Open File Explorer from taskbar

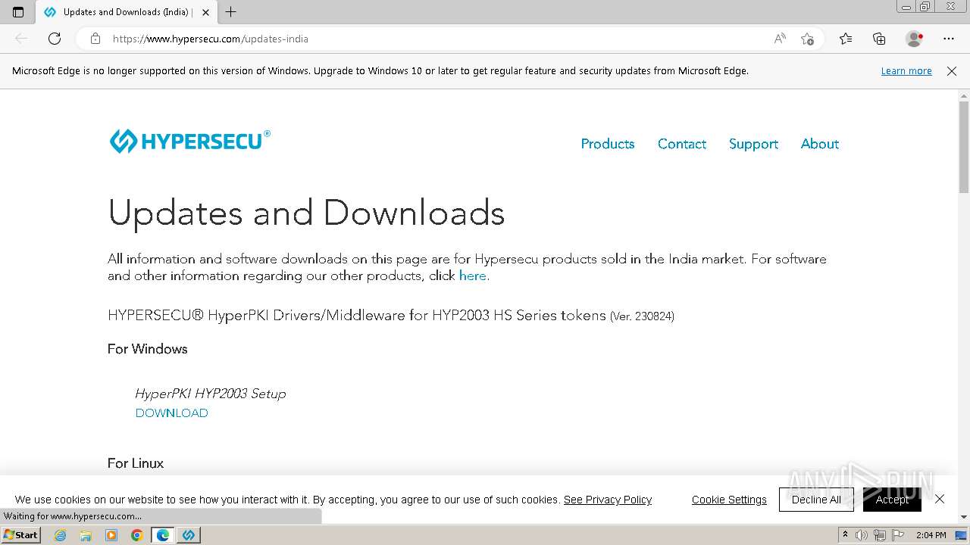[86, 535]
